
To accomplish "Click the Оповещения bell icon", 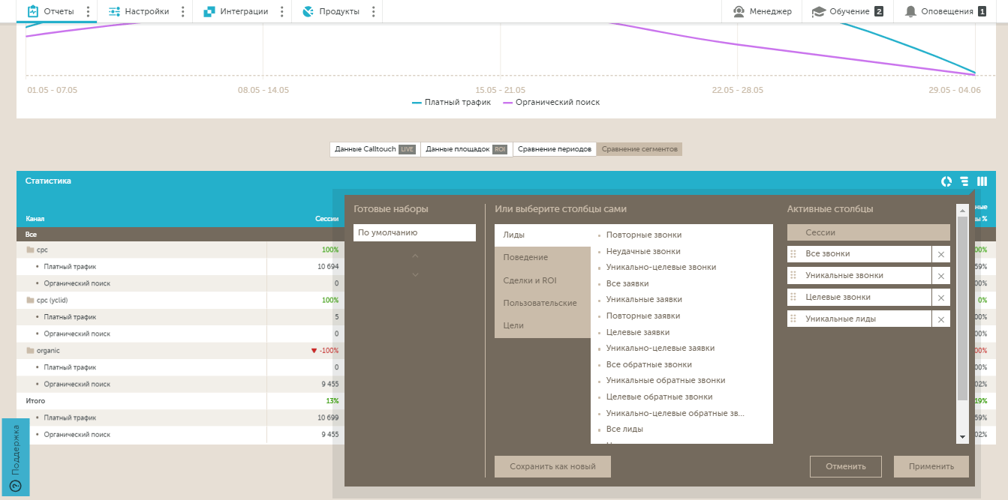I will pos(910,11).
